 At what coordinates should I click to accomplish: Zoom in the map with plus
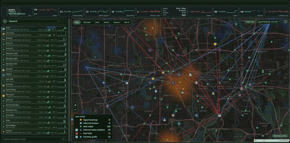click(75, 105)
